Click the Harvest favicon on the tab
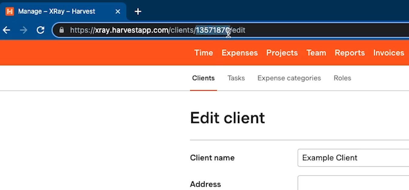The image size is (409, 190). point(10,12)
